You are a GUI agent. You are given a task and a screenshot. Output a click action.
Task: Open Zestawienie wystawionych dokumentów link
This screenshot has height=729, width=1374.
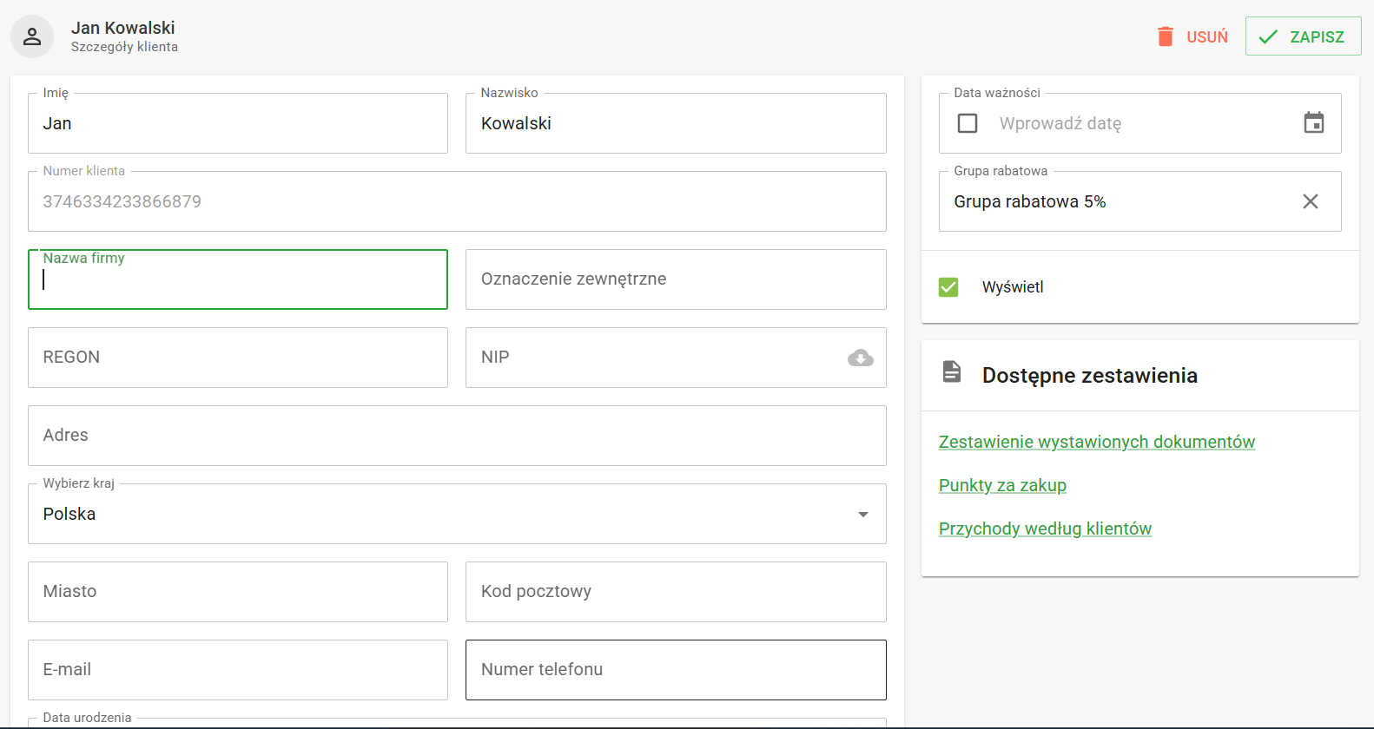point(1096,442)
